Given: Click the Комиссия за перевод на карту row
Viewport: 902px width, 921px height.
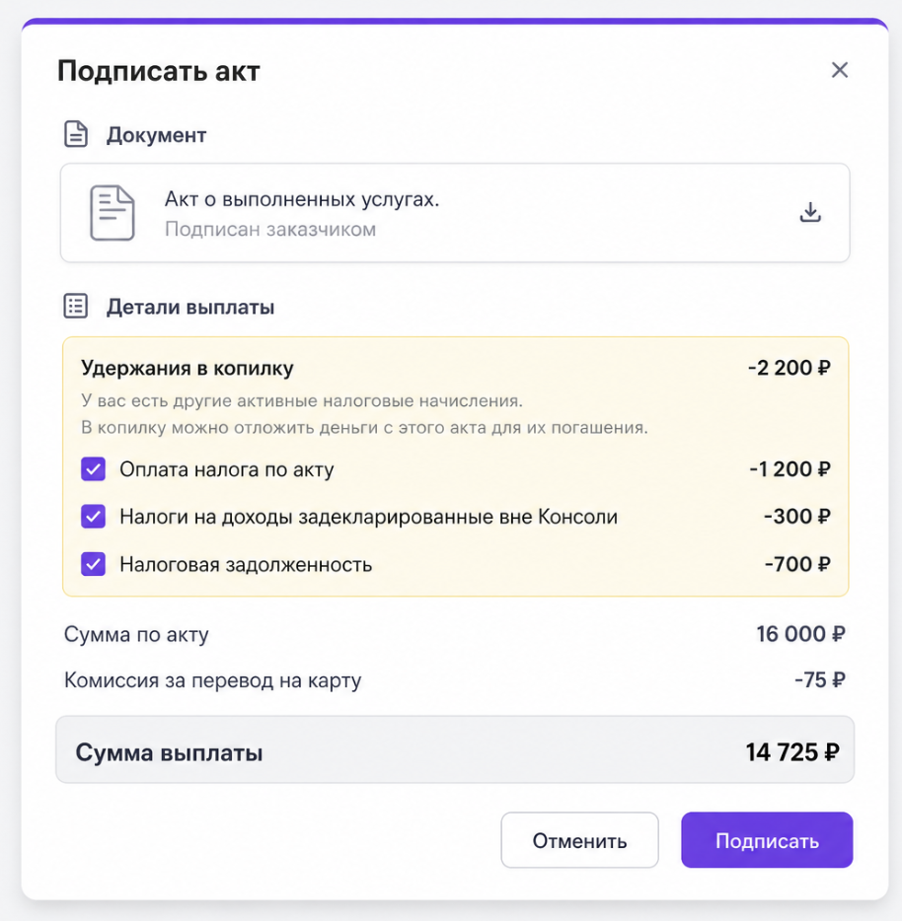Looking at the screenshot, I should coord(455,680).
